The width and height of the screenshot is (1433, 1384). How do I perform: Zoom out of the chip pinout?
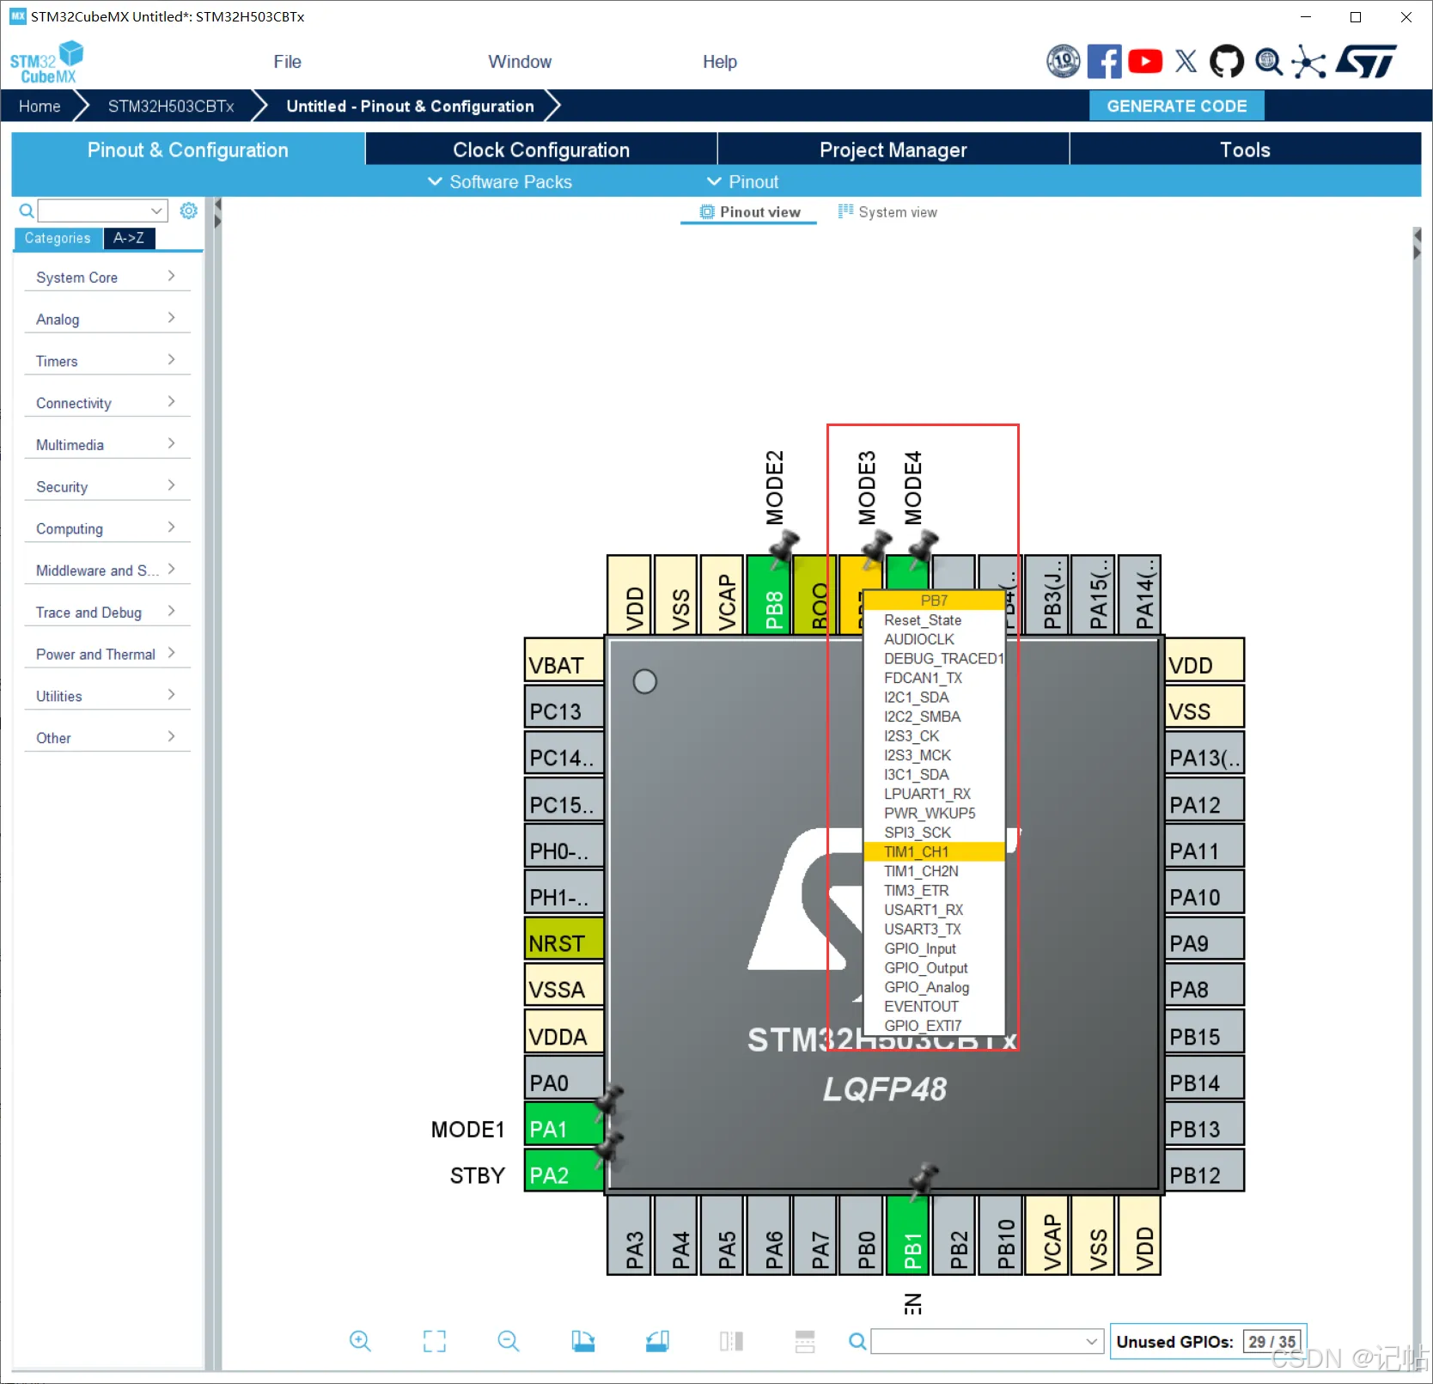point(509,1341)
